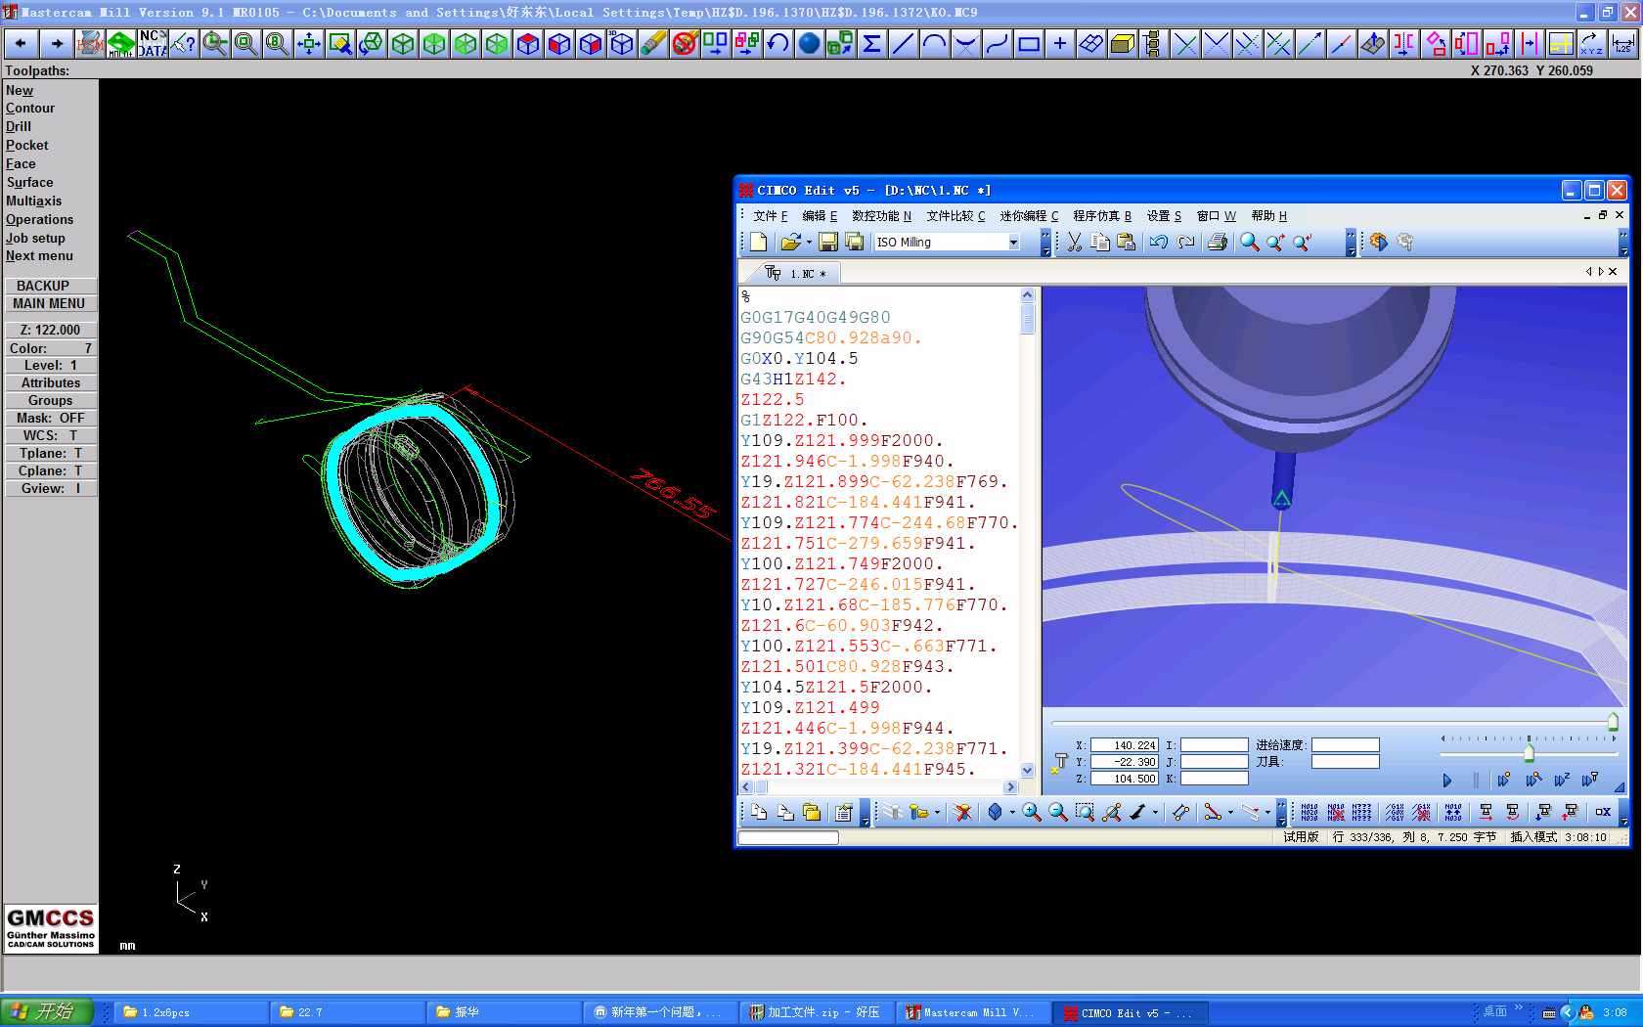1643x1027 pixels.
Task: Click the X coordinate field showing 140.224
Action: click(x=1125, y=745)
